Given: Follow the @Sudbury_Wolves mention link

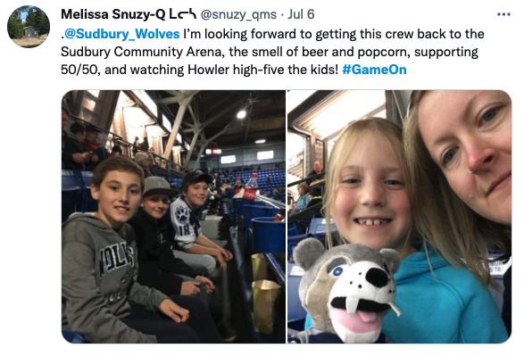Looking at the screenshot, I should pyautogui.click(x=122, y=34).
